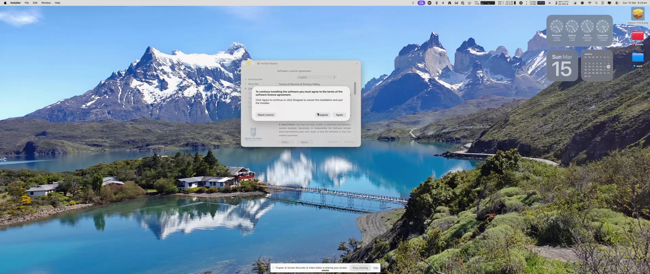
Task: Open the English language dropdown
Action: [x=317, y=77]
